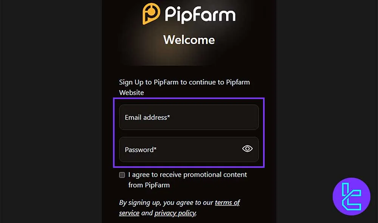Click the purple watermark logo in bottom corner
The image size is (378, 223).
point(352,197)
